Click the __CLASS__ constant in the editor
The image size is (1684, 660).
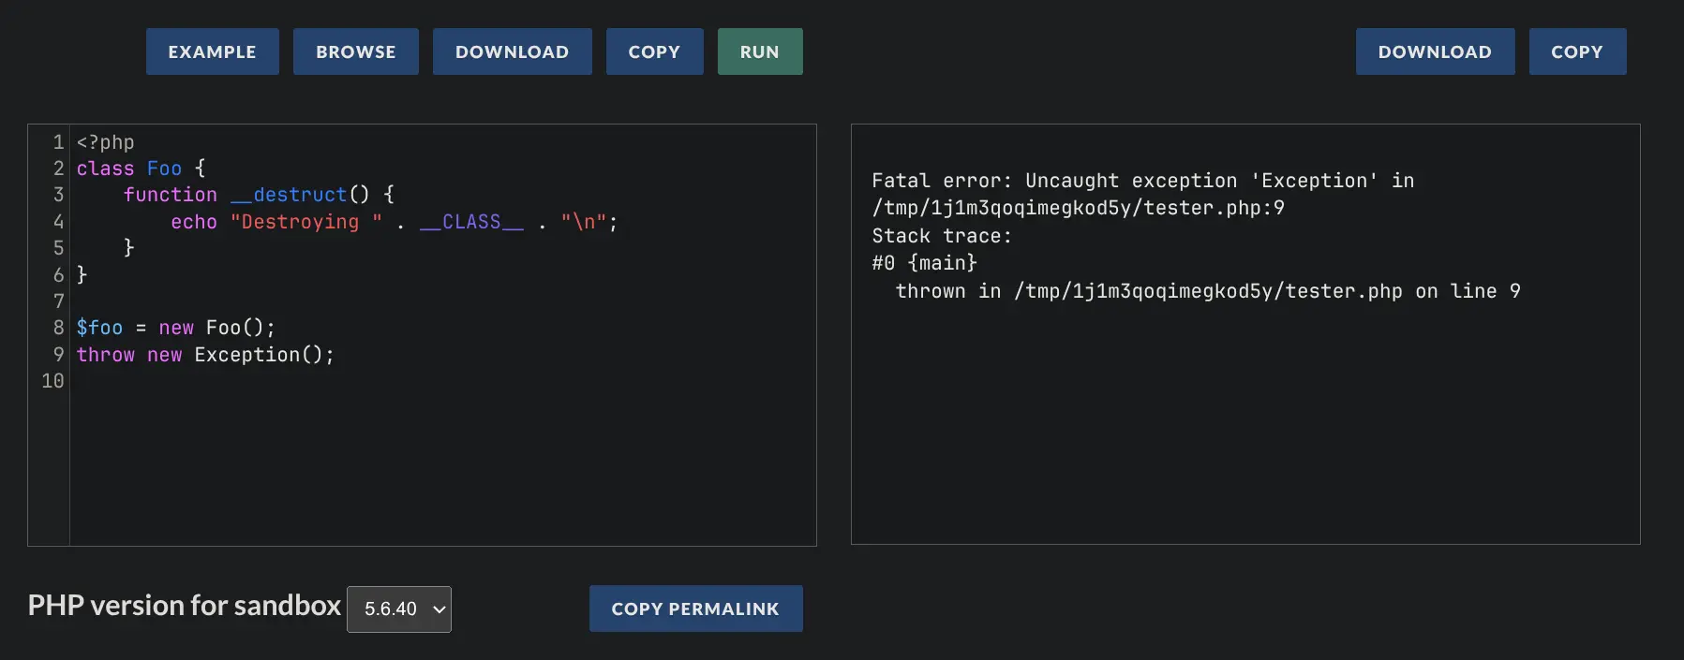pos(471,222)
